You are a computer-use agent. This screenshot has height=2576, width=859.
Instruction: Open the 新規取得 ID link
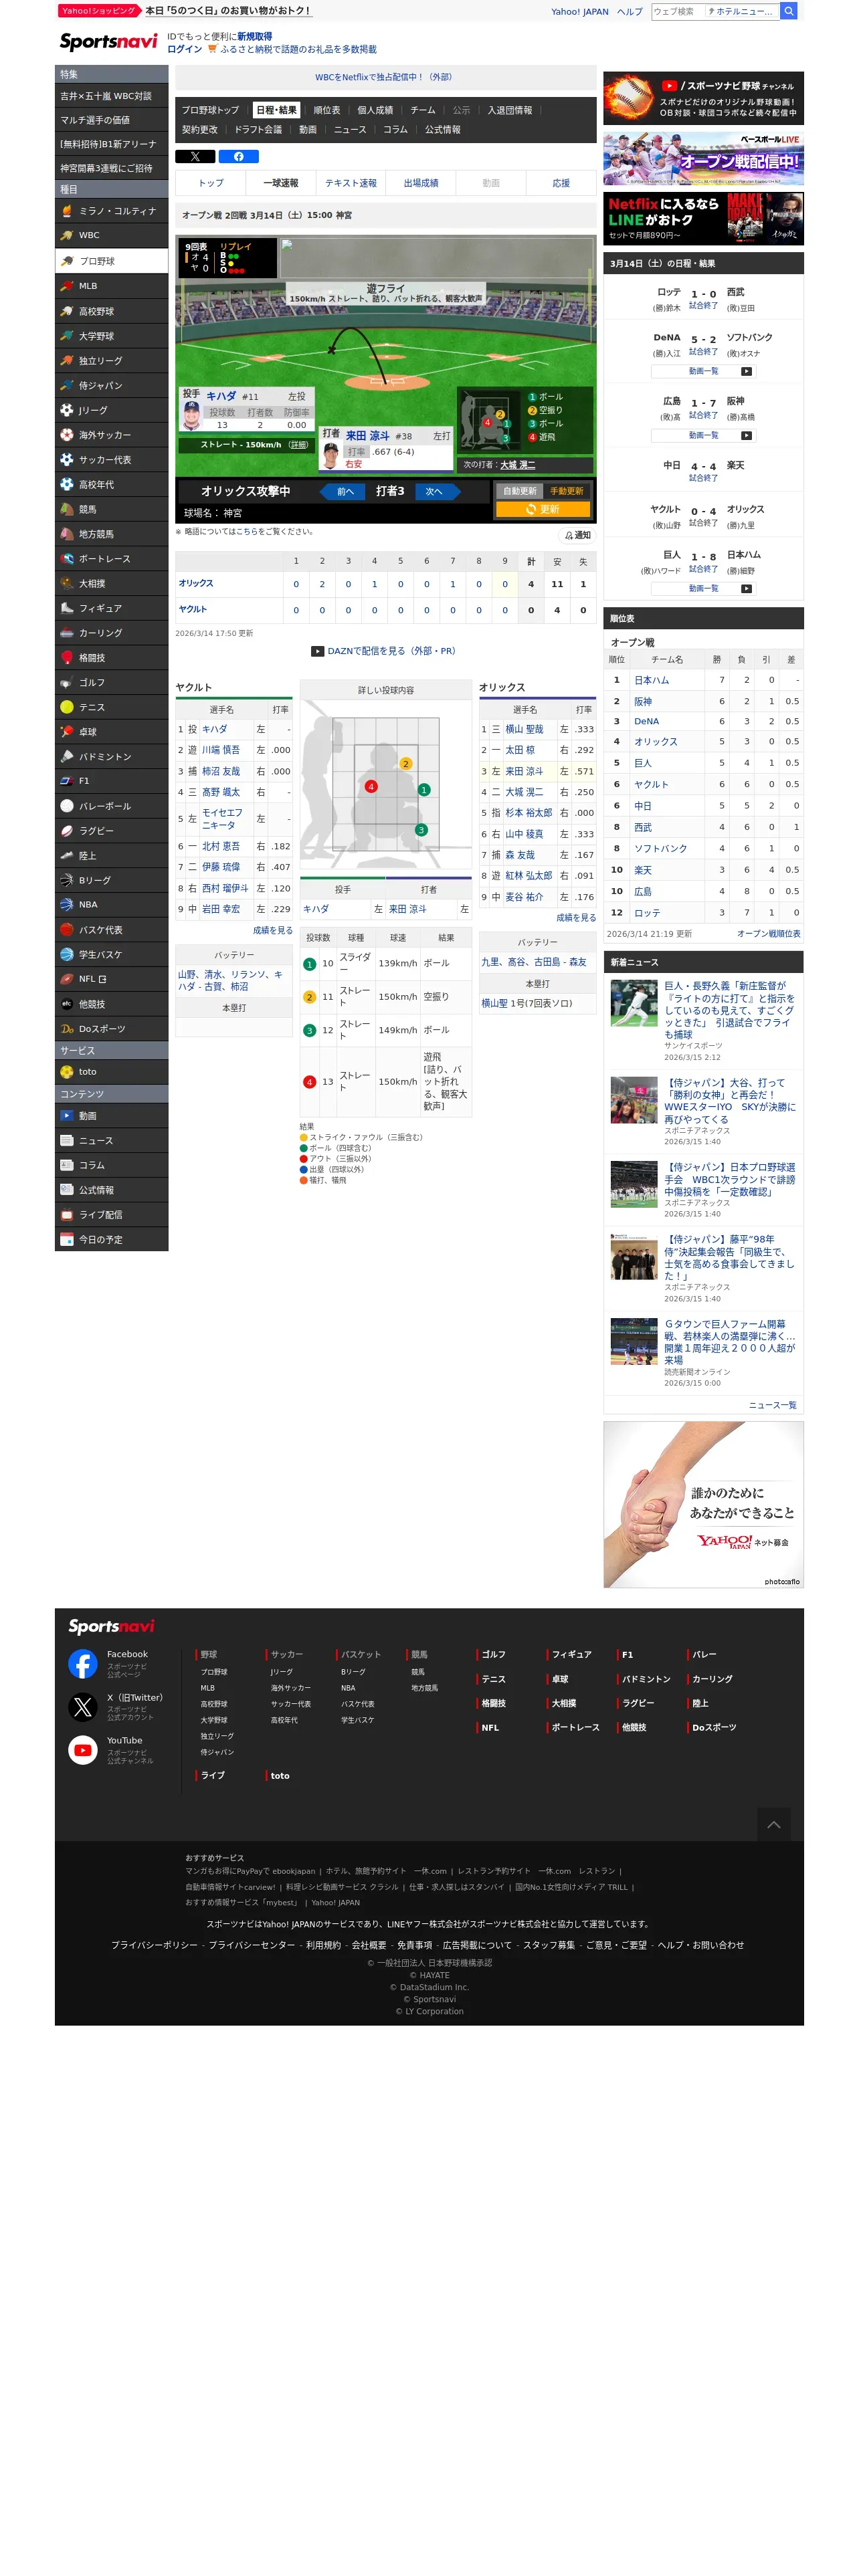(254, 36)
